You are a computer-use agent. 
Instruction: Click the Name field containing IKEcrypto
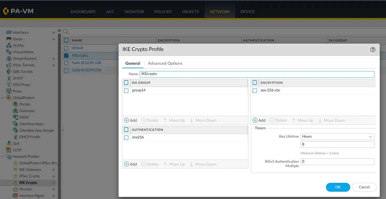tap(257, 74)
